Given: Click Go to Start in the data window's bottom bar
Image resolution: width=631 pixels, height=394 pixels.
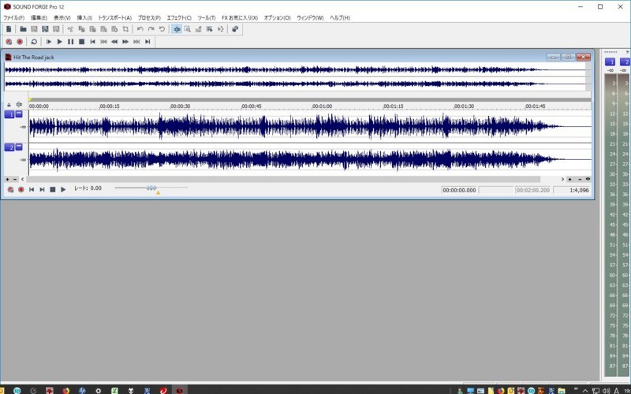Looking at the screenshot, I should [32, 190].
